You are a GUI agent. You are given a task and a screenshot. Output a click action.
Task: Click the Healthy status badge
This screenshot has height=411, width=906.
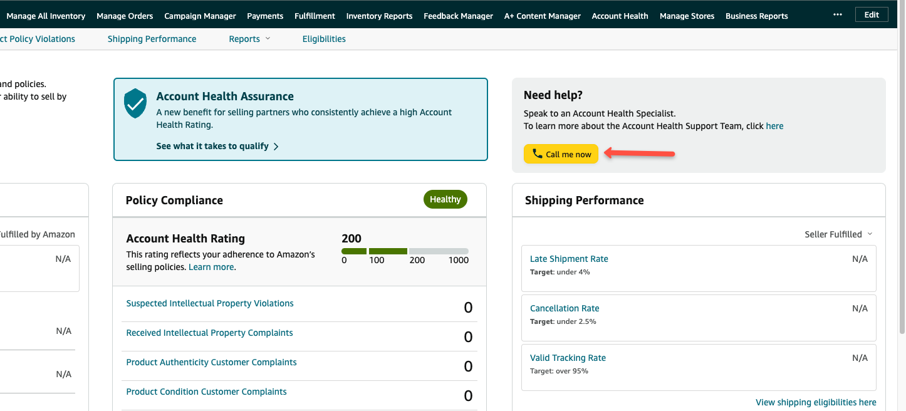445,199
